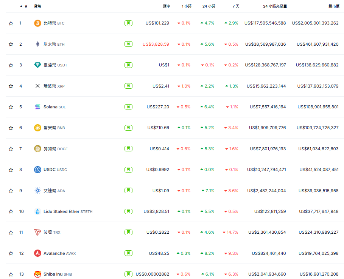Select the Tether USDT logo
Viewport: 344px width, 279px height.
[37, 65]
